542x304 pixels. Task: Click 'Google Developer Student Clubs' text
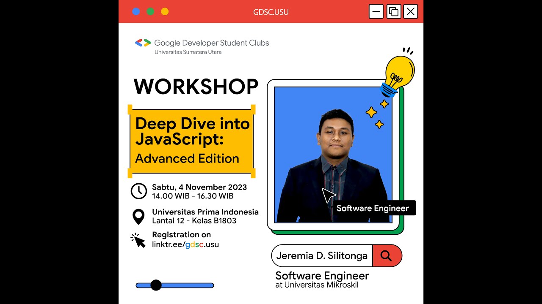pos(212,43)
